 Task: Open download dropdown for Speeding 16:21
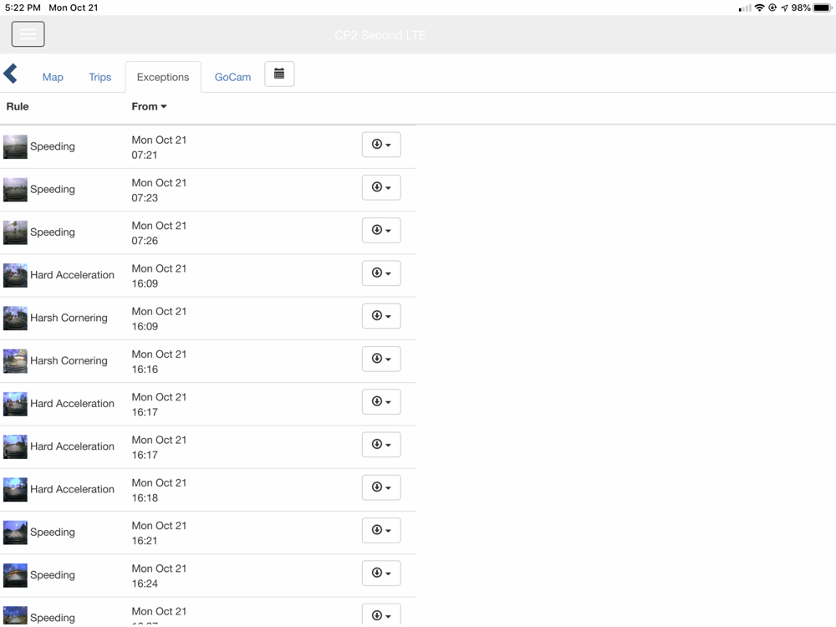(381, 530)
